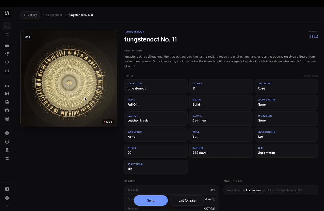Open the Send paper-plane sidebar icon
324x211 pixels.
pyautogui.click(x=7, y=54)
